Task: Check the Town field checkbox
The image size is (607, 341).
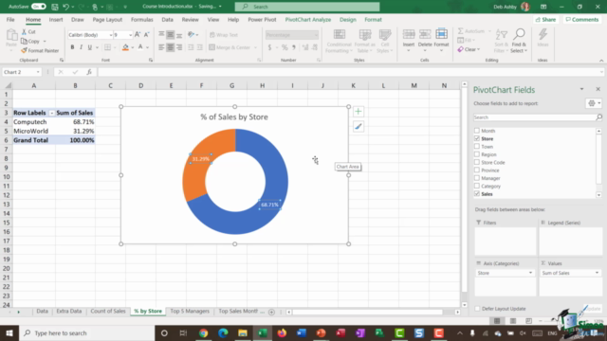Action: pyautogui.click(x=477, y=147)
